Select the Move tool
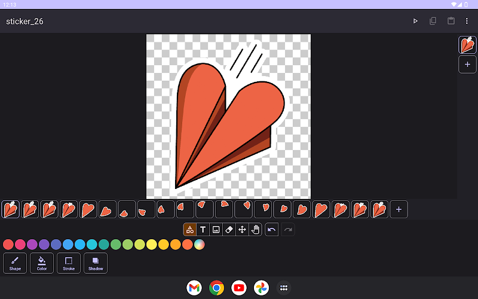 pos(242,230)
